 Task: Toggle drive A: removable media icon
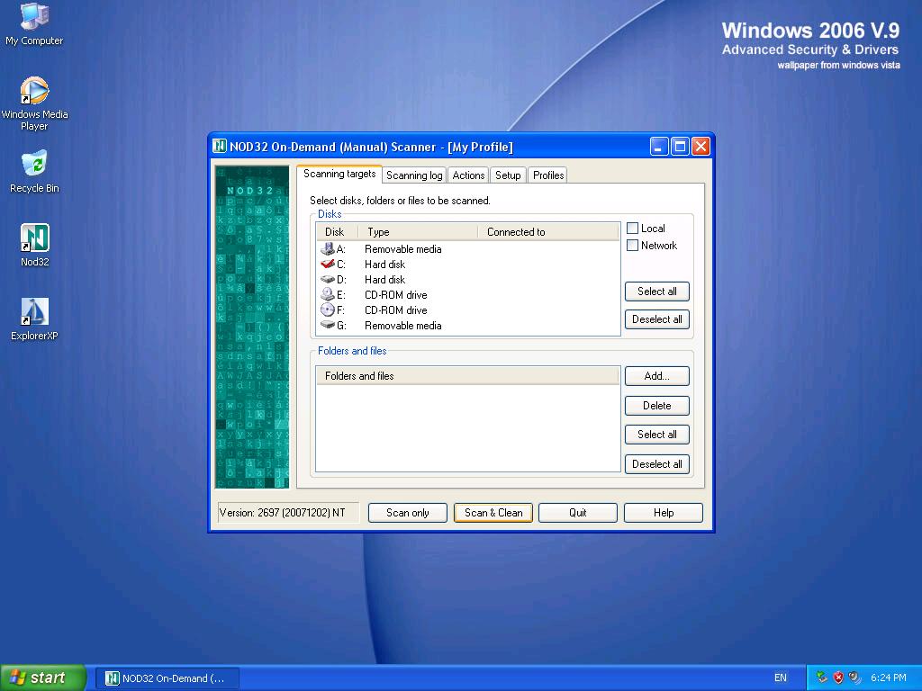click(328, 249)
